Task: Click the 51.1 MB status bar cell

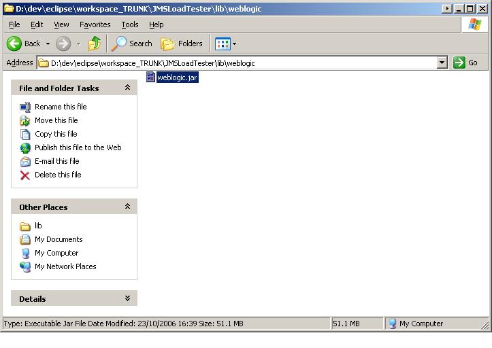Action: click(358, 324)
